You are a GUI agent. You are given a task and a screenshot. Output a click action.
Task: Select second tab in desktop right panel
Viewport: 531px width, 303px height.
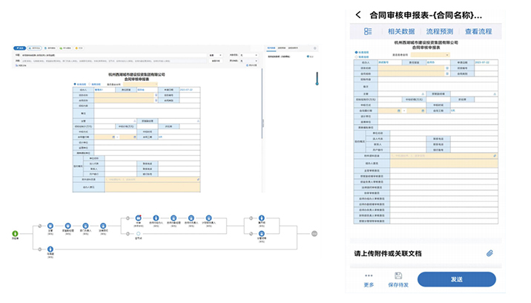(282, 48)
